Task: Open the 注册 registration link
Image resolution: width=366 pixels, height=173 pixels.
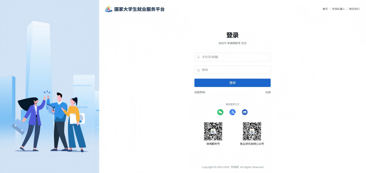Action: click(x=268, y=92)
